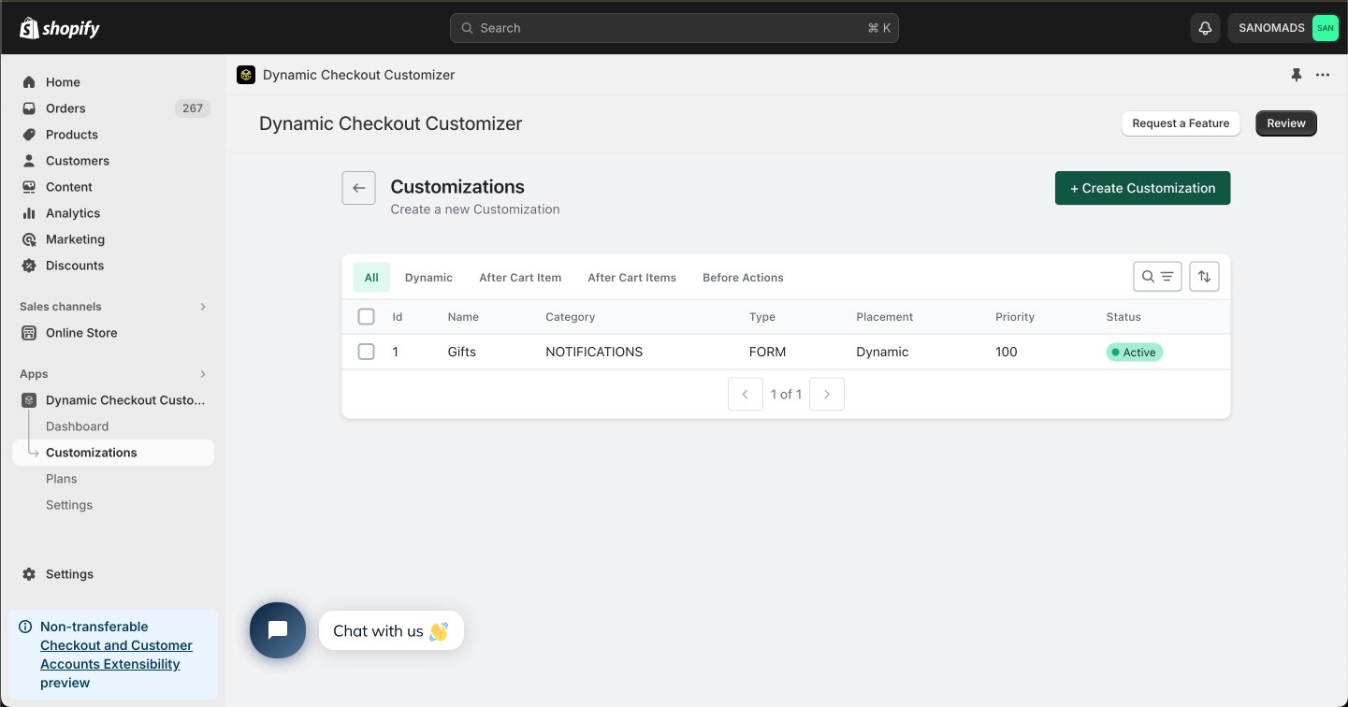Click the Dynamic Checkout Customizer sidebar app icon
Screen dimensions: 1348x707
coord(29,400)
